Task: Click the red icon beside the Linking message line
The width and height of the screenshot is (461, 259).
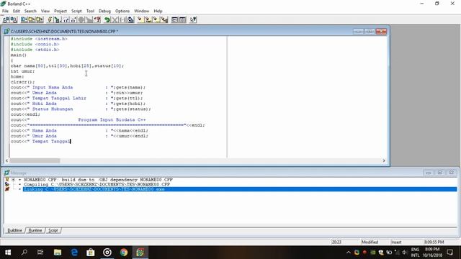Action: coord(7,189)
